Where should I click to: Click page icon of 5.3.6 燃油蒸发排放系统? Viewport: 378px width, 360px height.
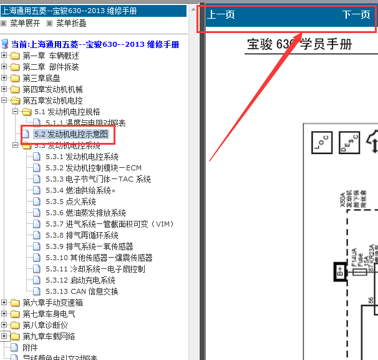pos(37,213)
